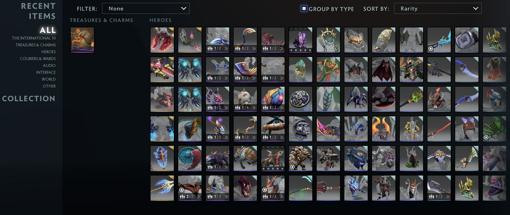
Task: Switch to The International 10 category
Action: click(34, 38)
